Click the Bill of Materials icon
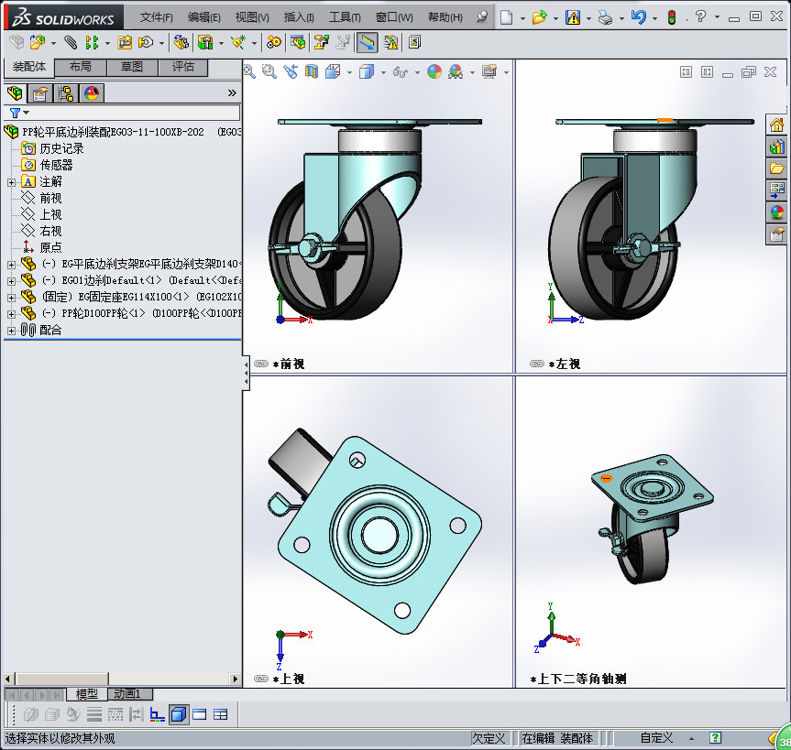 [298, 42]
